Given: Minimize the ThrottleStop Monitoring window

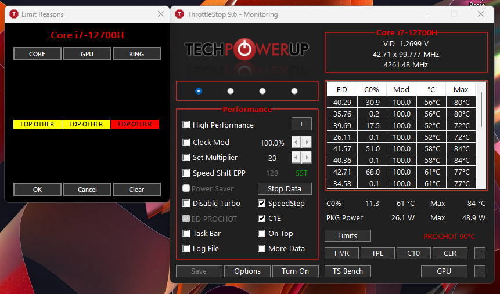Looking at the screenshot, I should pyautogui.click(x=428, y=14).
